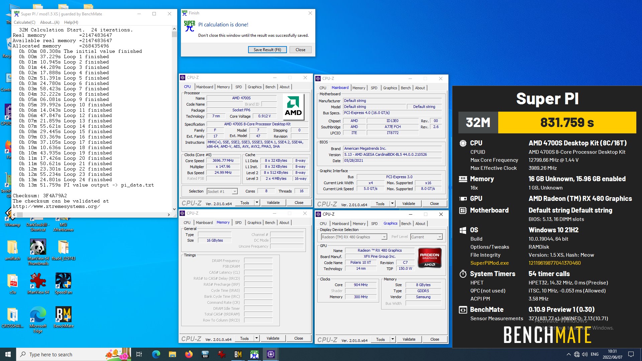Open the Windows Start menu
The image size is (642, 361).
pos(8,354)
